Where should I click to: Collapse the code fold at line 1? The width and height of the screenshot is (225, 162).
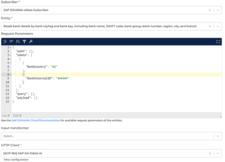[10, 48]
